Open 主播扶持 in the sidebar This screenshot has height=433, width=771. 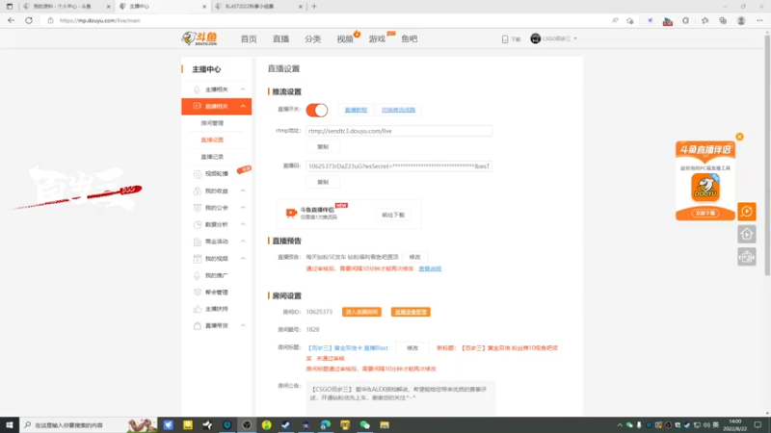tap(216, 309)
